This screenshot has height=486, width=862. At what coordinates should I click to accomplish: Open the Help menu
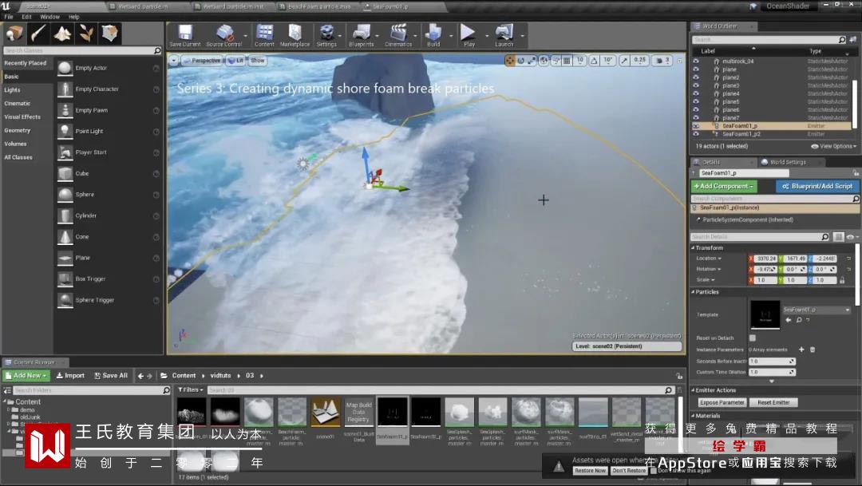(x=73, y=17)
